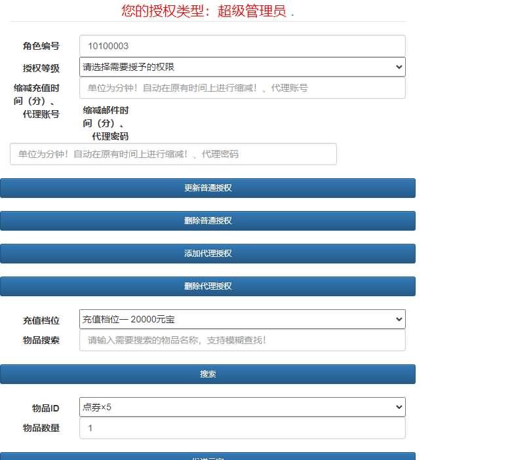Expand the 充值档位 dropdown
This screenshot has width=510, height=460.
click(242, 319)
